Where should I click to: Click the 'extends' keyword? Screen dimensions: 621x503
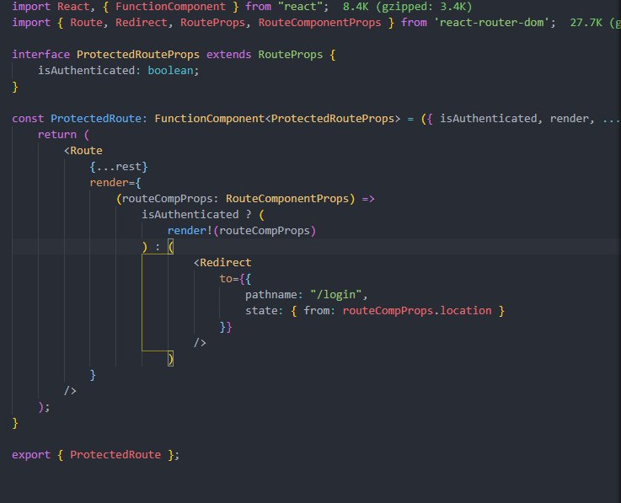[x=228, y=54]
